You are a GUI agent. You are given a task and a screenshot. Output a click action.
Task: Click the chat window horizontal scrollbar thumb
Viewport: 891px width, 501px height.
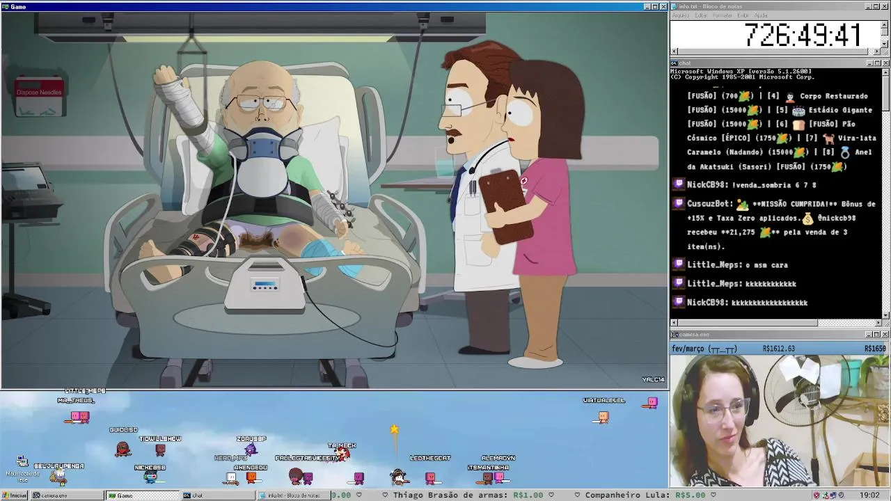point(748,323)
